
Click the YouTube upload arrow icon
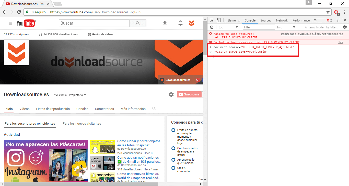click(165, 23)
